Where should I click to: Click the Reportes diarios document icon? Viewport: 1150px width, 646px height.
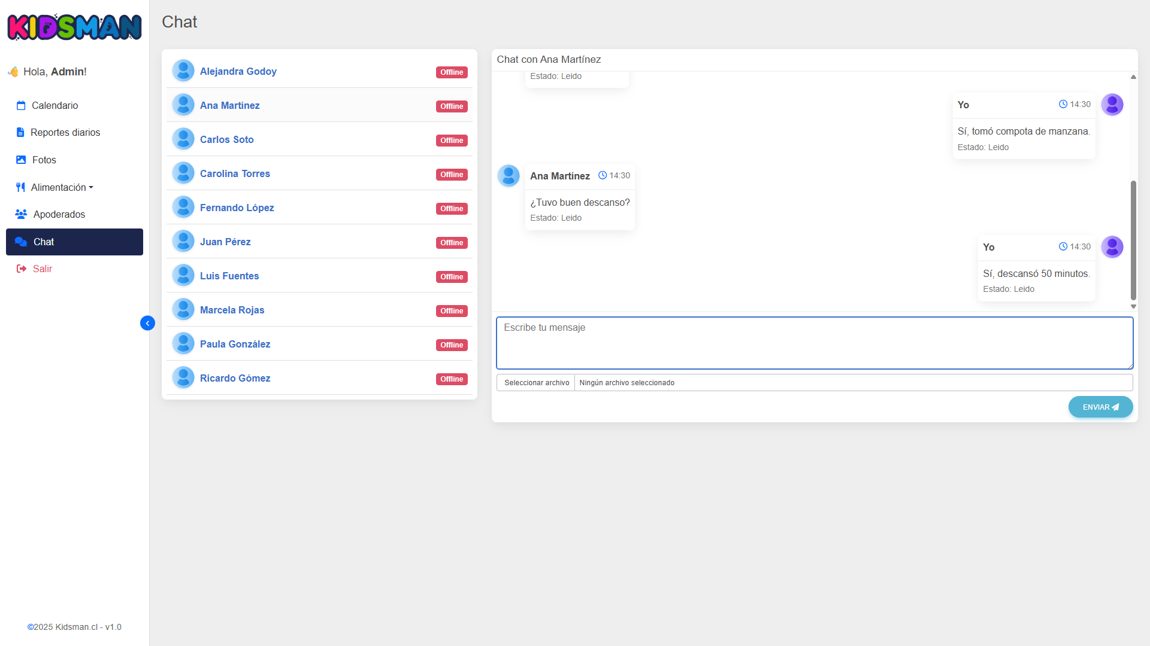(x=20, y=133)
